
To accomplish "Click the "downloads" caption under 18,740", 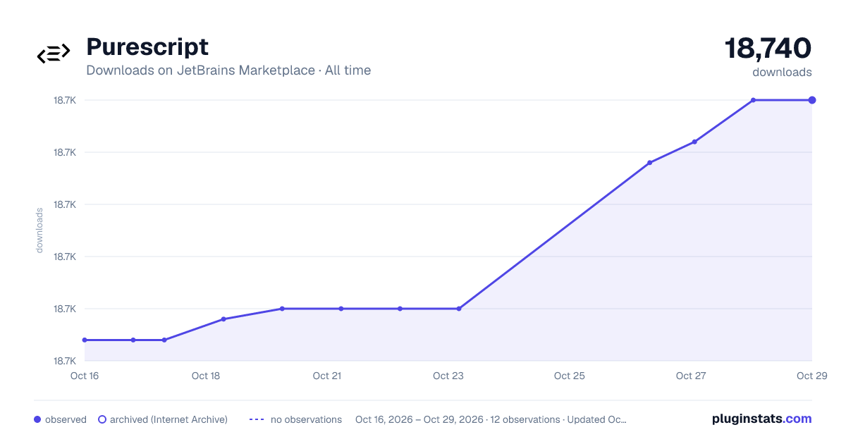I will point(782,72).
